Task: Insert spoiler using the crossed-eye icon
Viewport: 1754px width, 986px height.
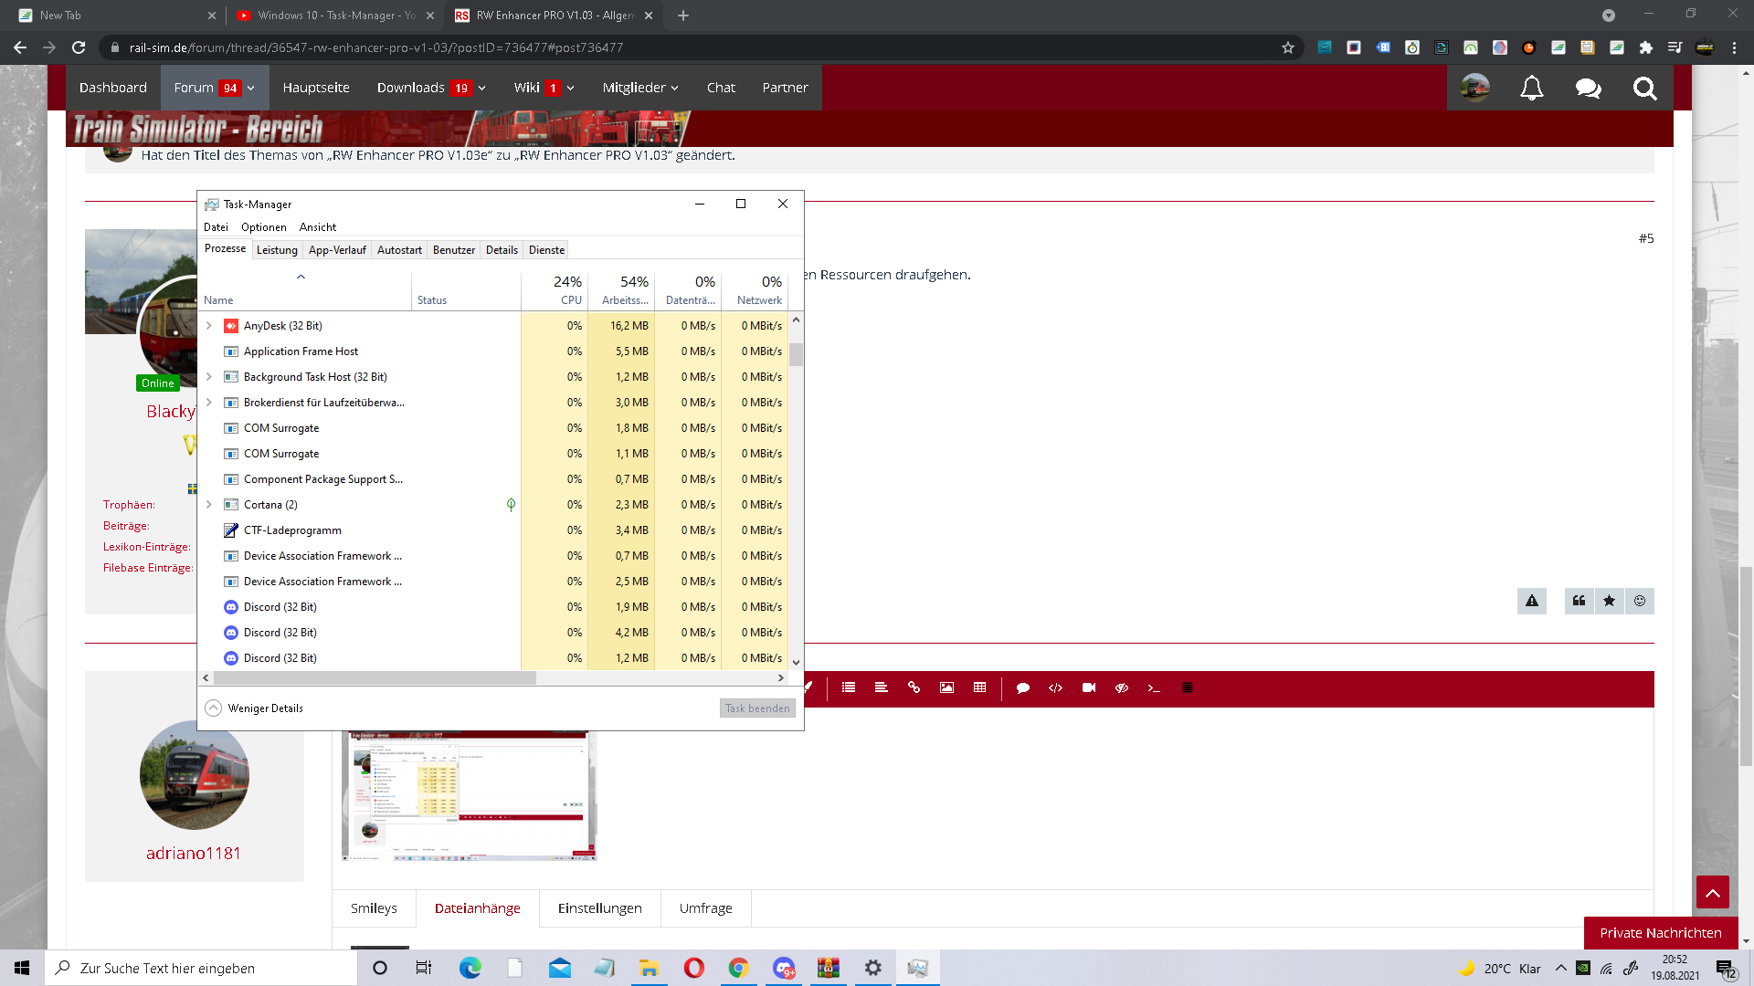Action: pos(1122,687)
